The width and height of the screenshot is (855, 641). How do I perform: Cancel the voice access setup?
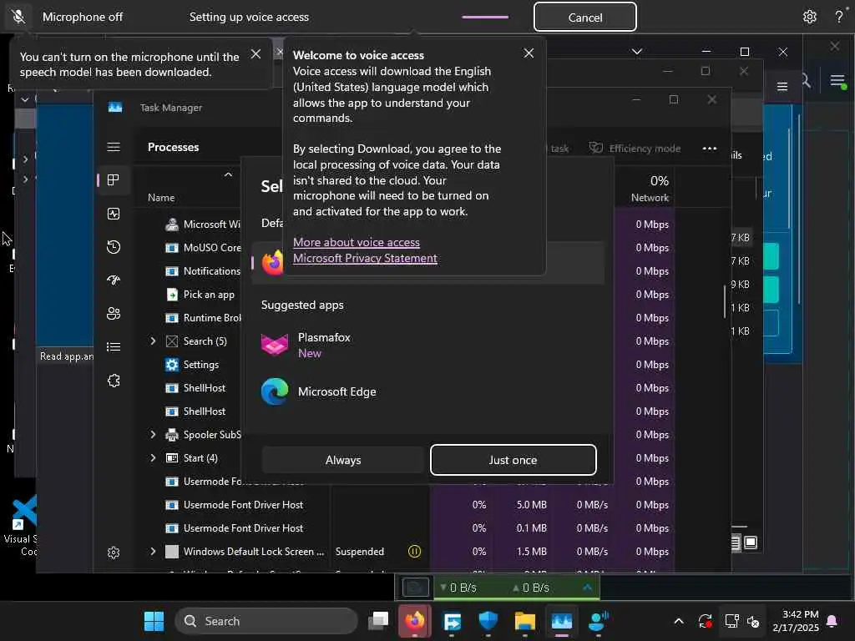(x=584, y=17)
